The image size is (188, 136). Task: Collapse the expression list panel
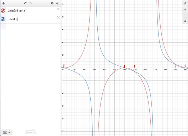pos(57,3)
